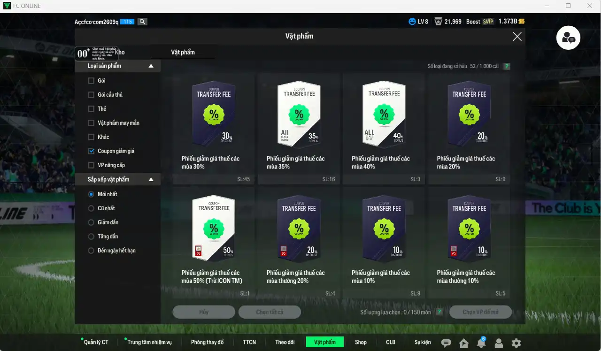Click the Chọn VP để mở button
Screen dimensions: 601x351
tap(480, 312)
